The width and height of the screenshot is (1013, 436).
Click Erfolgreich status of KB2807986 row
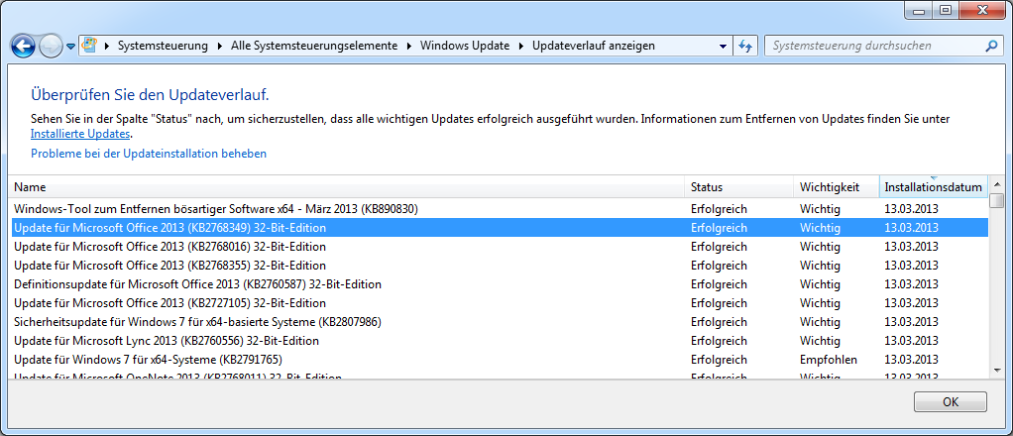pyautogui.click(x=719, y=322)
